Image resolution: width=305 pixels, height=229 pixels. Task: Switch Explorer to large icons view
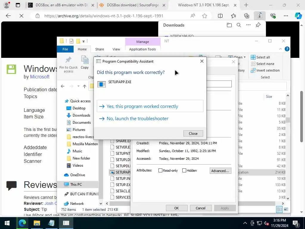point(286,210)
